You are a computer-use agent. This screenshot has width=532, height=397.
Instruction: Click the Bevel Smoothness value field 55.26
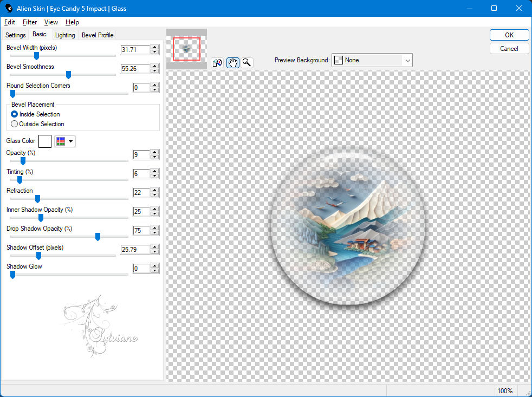click(135, 69)
